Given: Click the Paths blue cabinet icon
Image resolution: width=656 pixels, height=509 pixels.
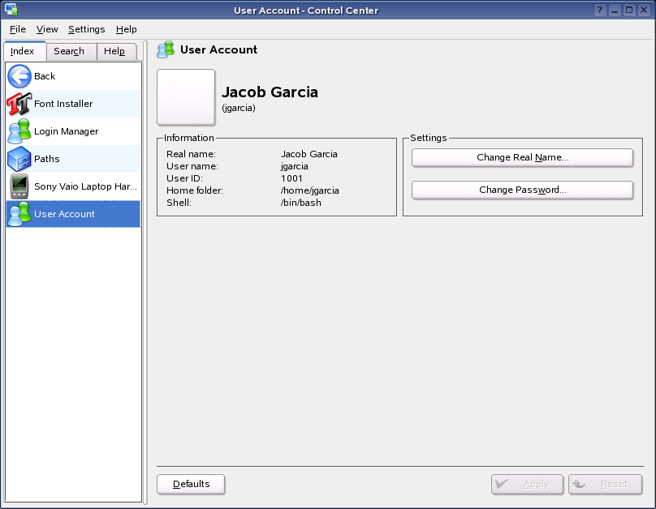Looking at the screenshot, I should tap(19, 159).
